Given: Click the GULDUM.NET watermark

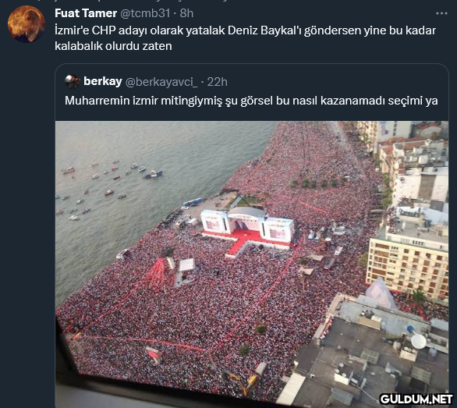Looking at the screenshot, I should [x=416, y=399].
